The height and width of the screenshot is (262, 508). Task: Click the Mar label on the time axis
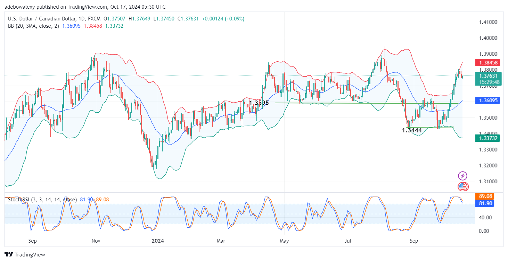(x=221, y=240)
